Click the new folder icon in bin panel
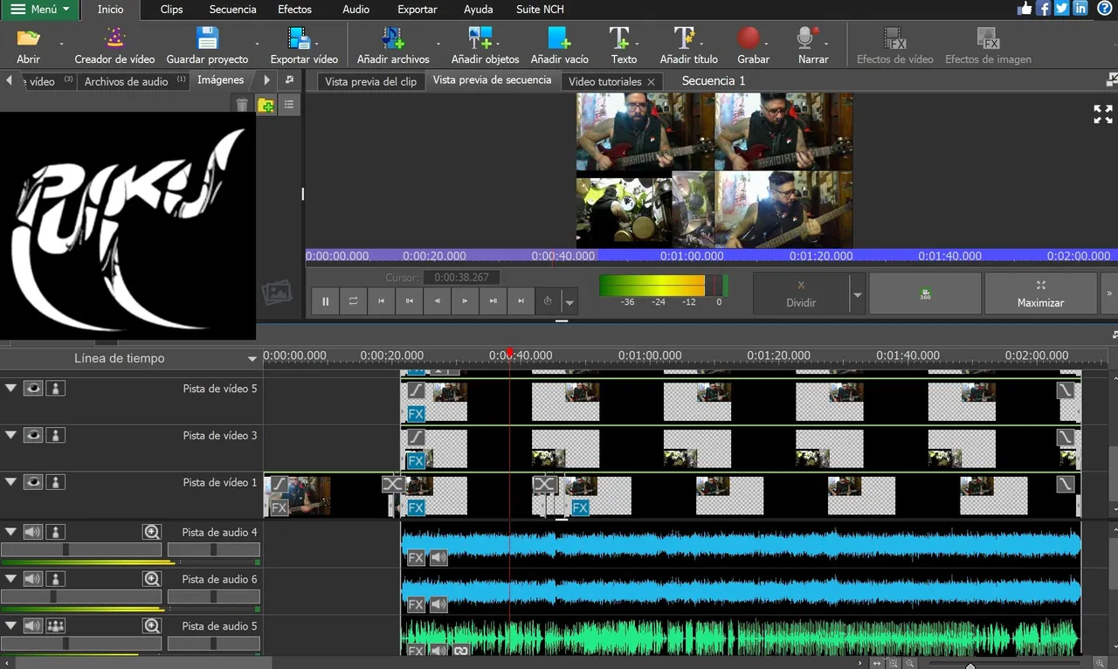The width and height of the screenshot is (1118, 669). point(266,105)
